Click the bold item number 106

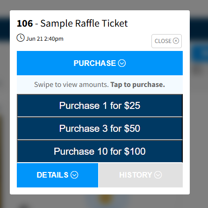(25, 23)
